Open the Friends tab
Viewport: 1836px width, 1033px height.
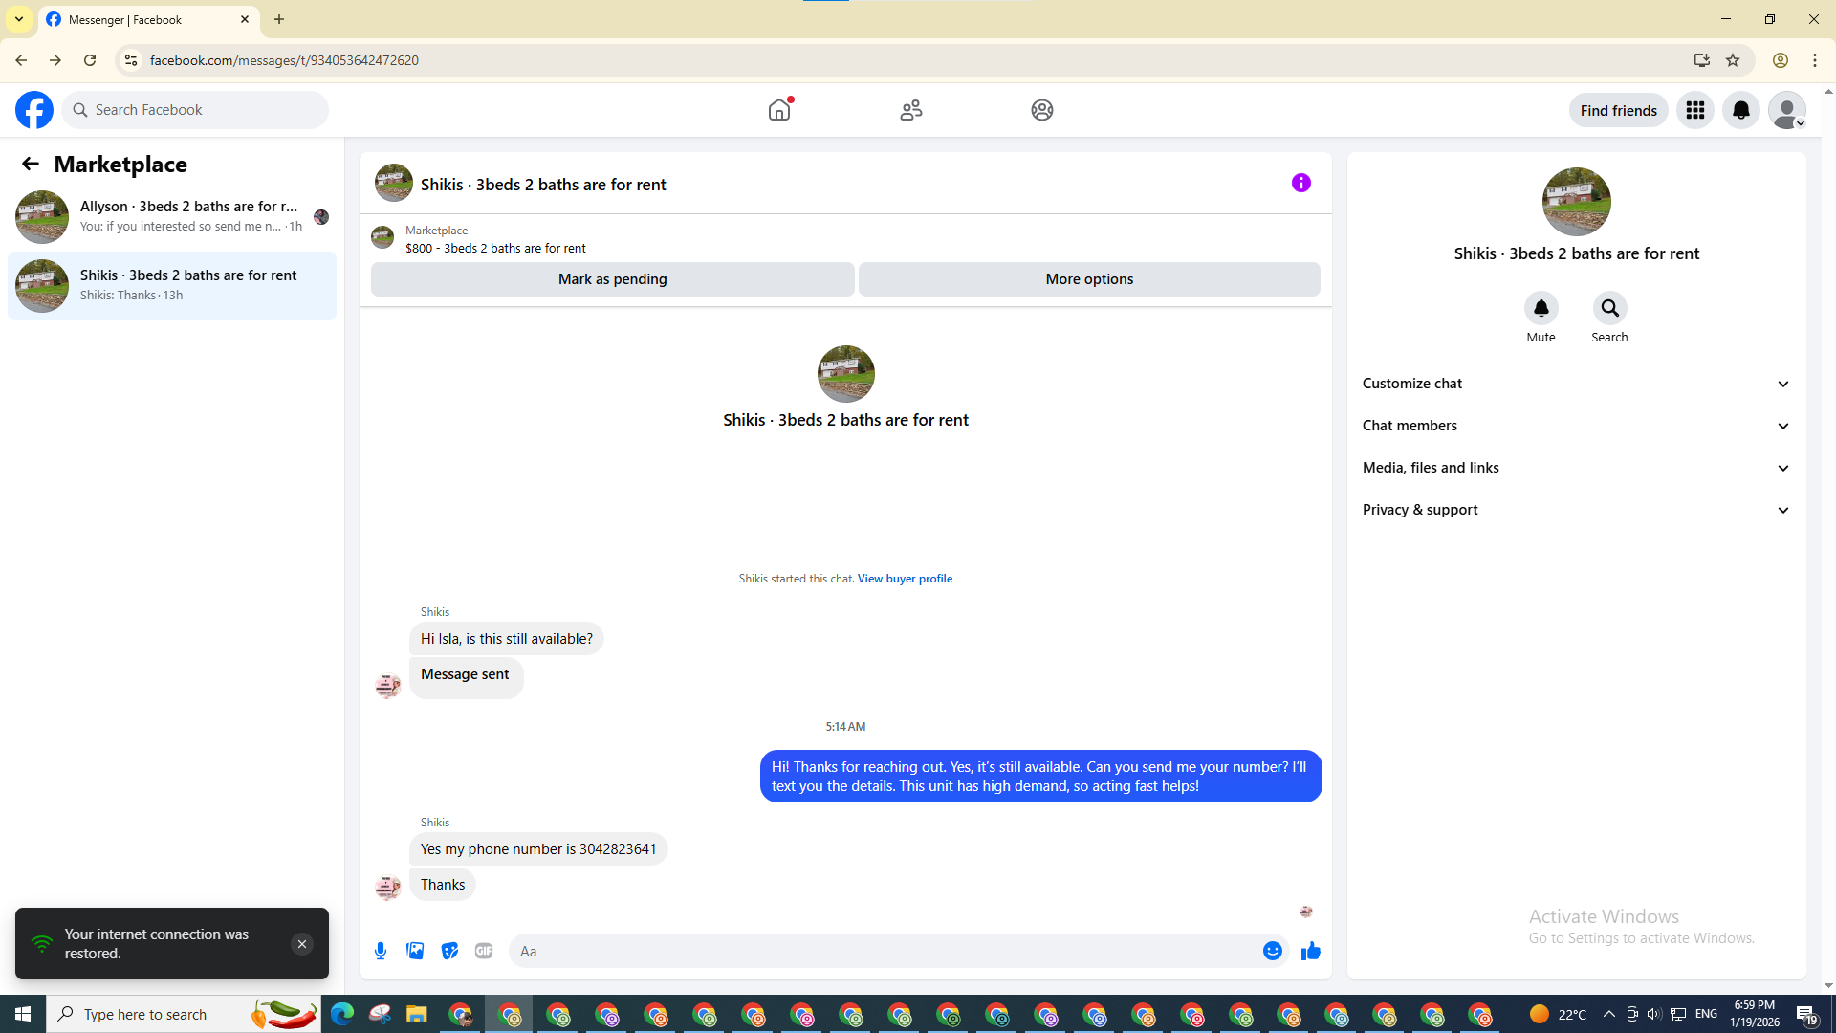(x=910, y=110)
